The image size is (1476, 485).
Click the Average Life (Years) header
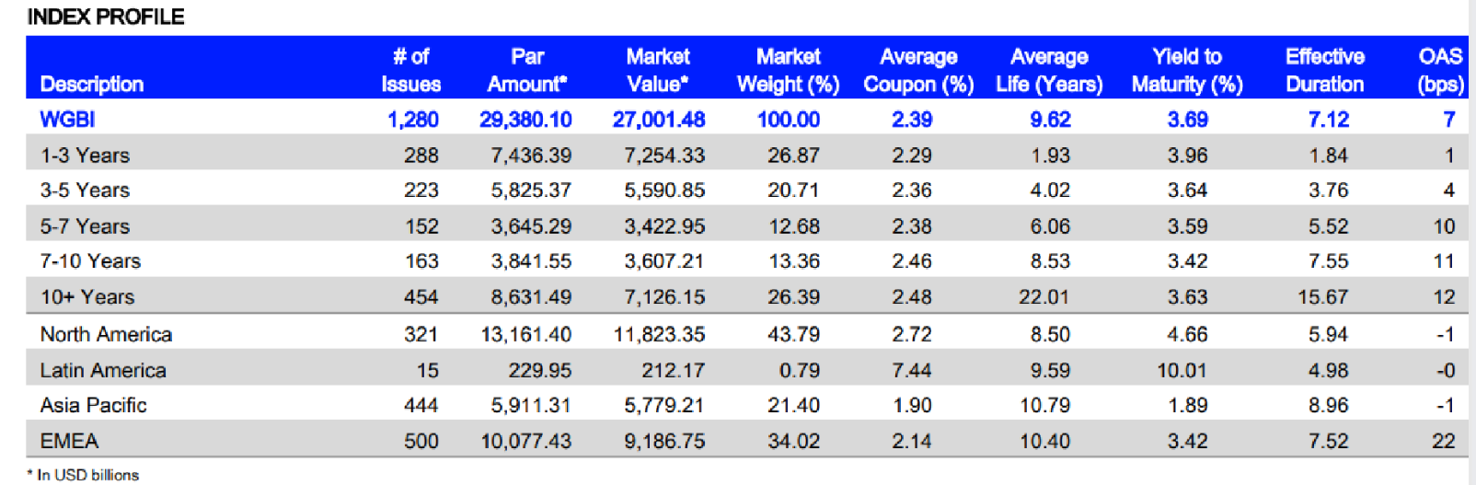pos(1049,70)
